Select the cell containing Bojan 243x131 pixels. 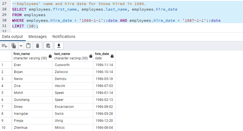click(32, 72)
